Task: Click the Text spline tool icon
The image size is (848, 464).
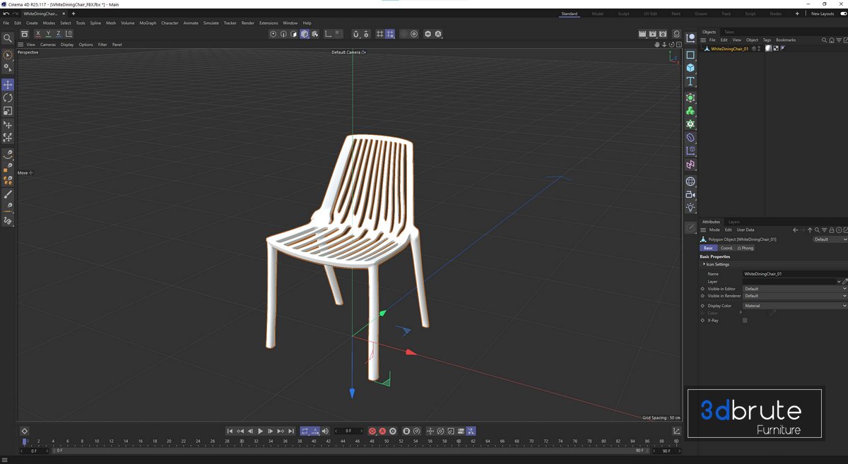Action: pos(690,82)
